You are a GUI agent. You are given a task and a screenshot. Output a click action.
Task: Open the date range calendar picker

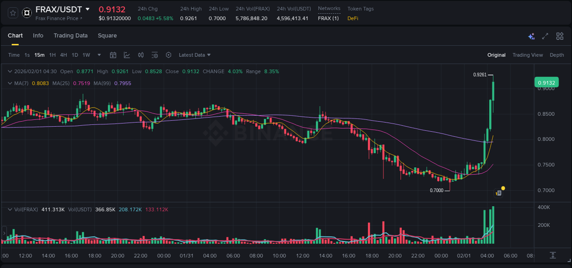tap(113, 55)
